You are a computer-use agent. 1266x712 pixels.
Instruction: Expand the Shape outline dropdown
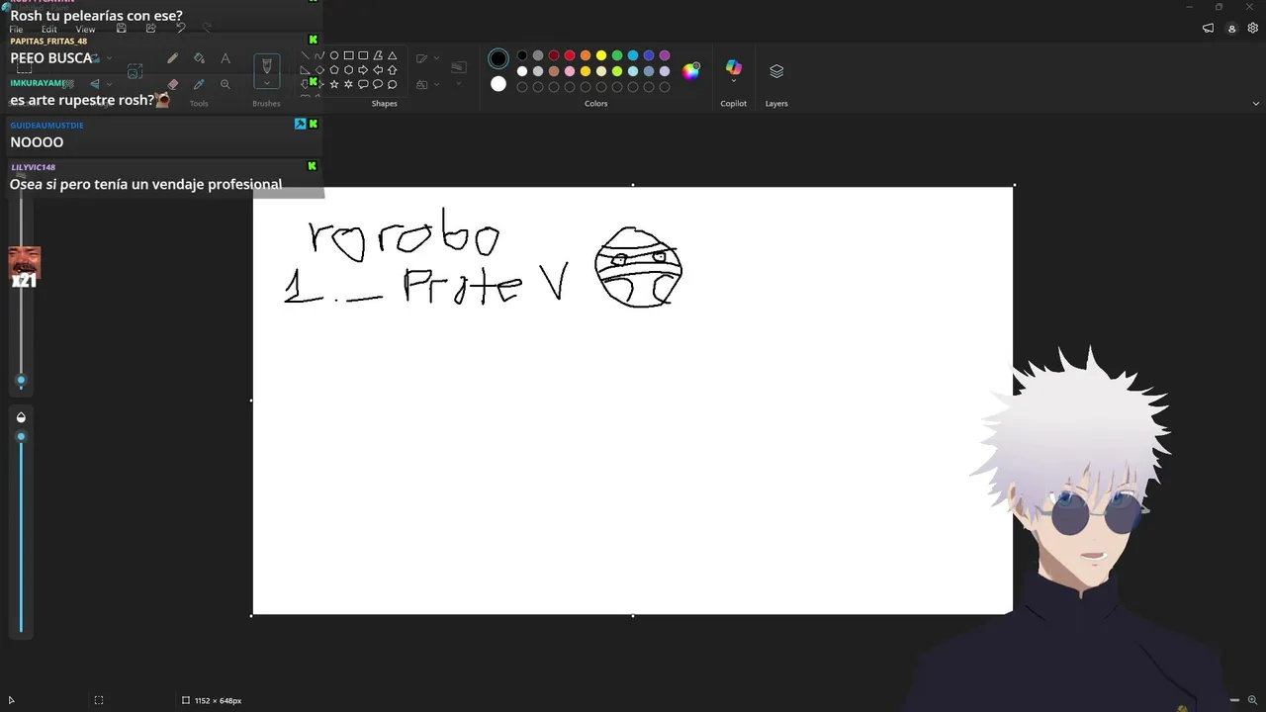(436, 58)
